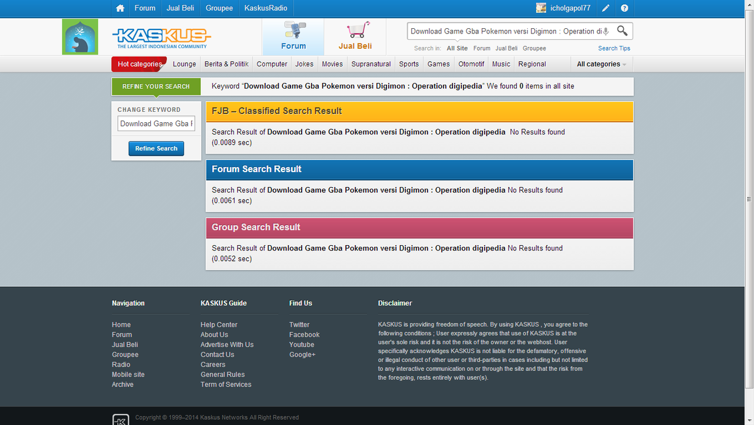Open the Supranatural category
The height and width of the screenshot is (425, 754).
371,64
